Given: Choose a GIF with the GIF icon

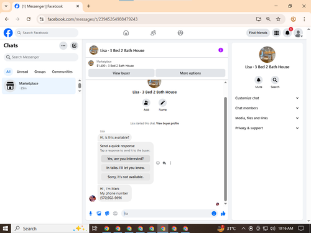Looking at the screenshot, I should pyautogui.click(x=115, y=214).
